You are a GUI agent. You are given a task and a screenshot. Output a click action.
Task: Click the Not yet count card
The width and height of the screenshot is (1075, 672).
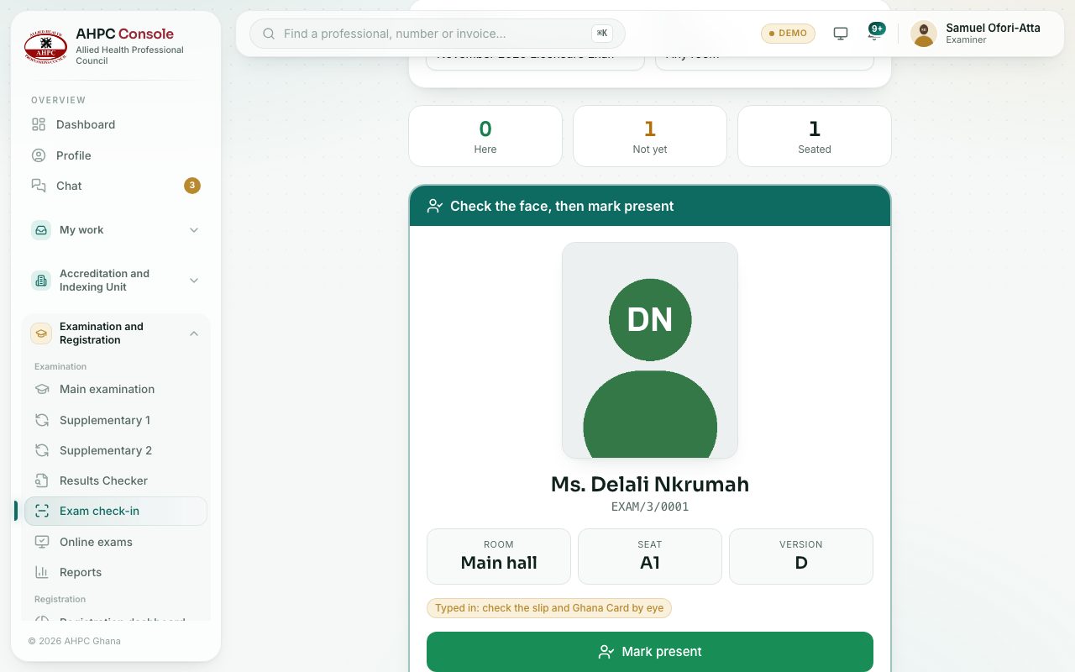(x=650, y=136)
